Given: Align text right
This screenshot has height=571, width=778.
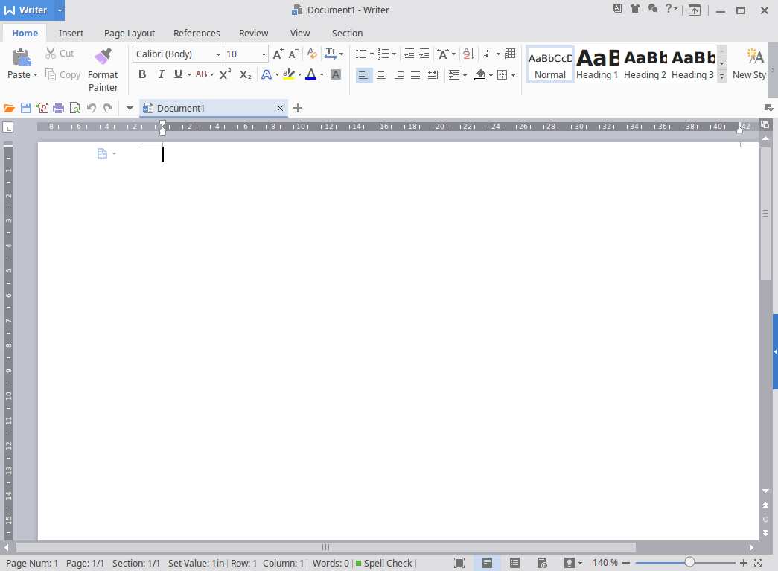Looking at the screenshot, I should click(x=398, y=75).
